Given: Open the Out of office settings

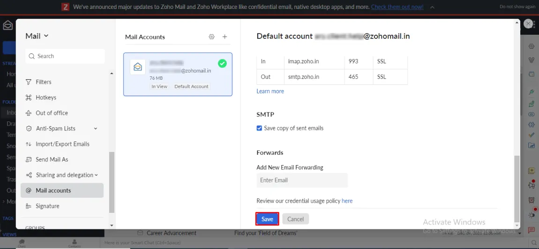Looking at the screenshot, I should pos(52,113).
